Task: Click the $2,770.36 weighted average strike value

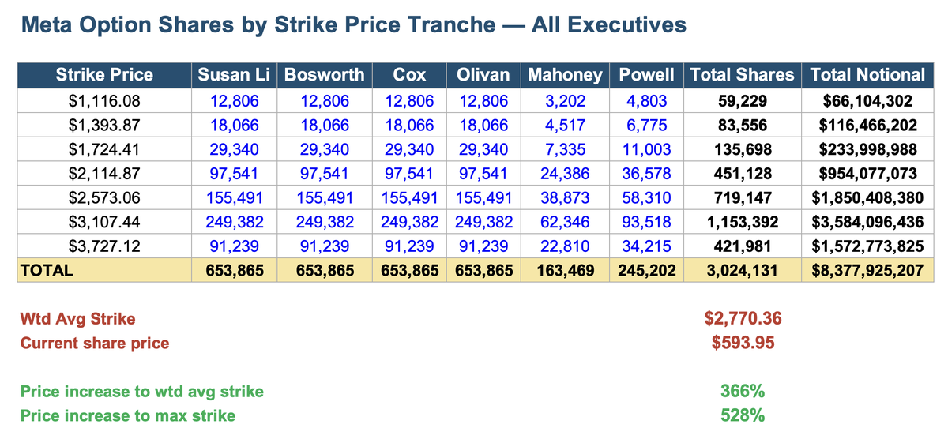Action: [742, 319]
